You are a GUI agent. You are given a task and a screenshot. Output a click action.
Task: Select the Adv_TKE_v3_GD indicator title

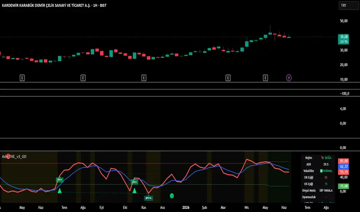(x=14, y=156)
